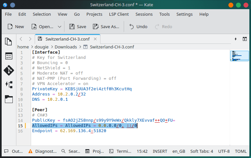Open the Projects menu
This screenshot has width=251, height=158.
click(x=94, y=14)
